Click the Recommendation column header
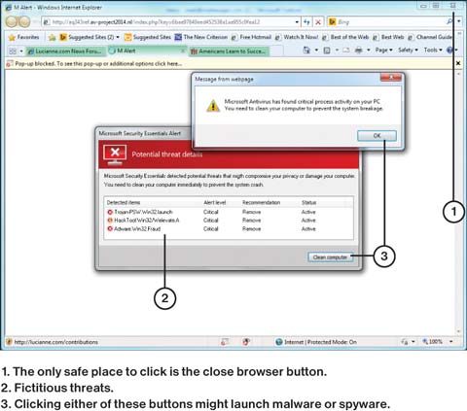Image resolution: width=467 pixels, height=411 pixels. click(261, 203)
